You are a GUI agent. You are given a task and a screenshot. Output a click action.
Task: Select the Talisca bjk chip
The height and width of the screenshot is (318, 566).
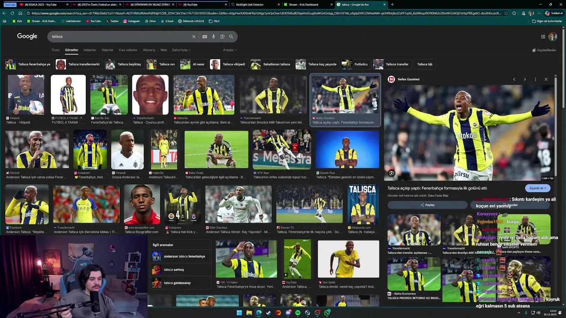tap(425, 64)
